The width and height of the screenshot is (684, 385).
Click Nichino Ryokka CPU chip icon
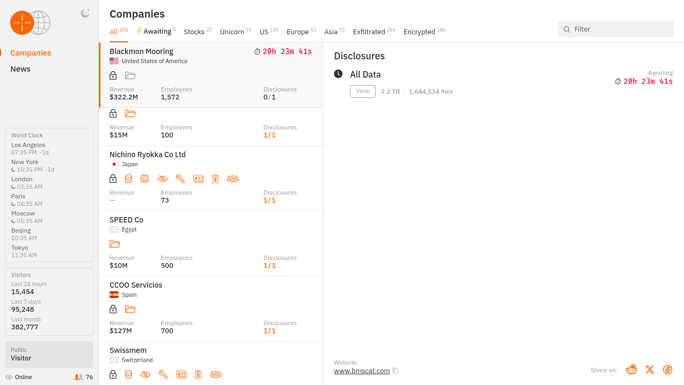(x=144, y=179)
